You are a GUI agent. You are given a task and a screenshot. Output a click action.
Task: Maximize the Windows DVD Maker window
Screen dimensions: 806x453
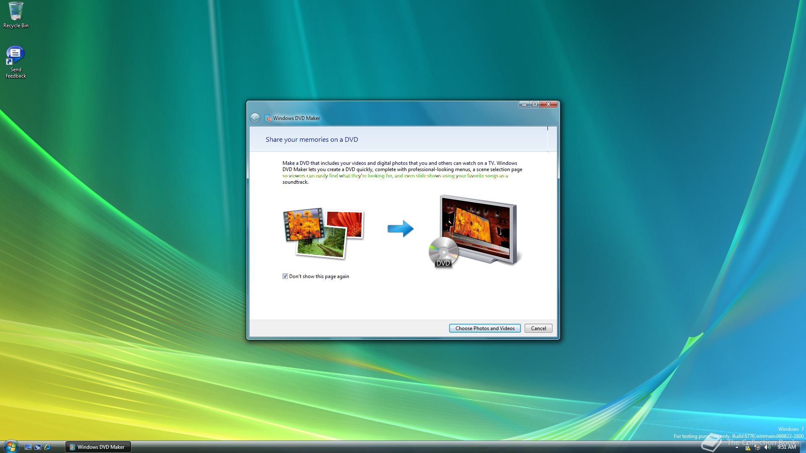click(x=534, y=104)
